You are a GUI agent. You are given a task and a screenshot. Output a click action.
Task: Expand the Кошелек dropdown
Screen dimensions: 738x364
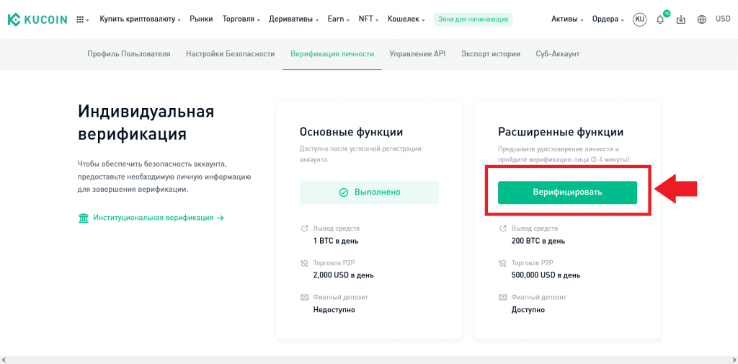pyautogui.click(x=406, y=19)
